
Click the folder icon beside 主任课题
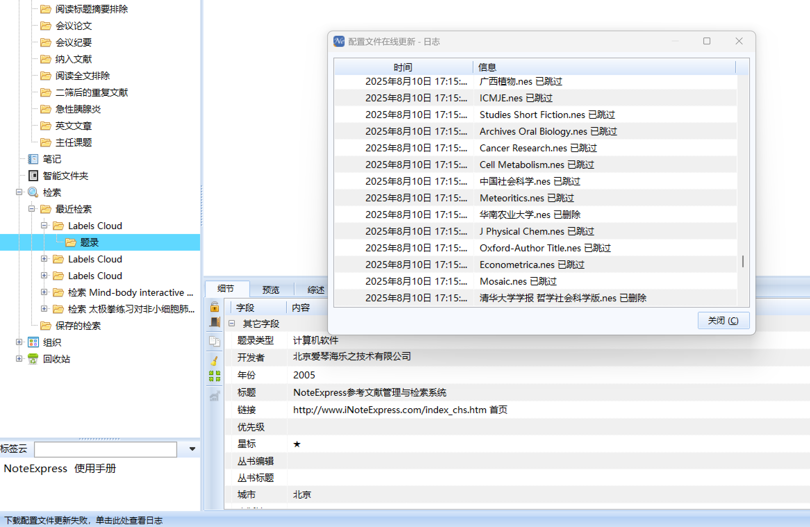tap(46, 142)
